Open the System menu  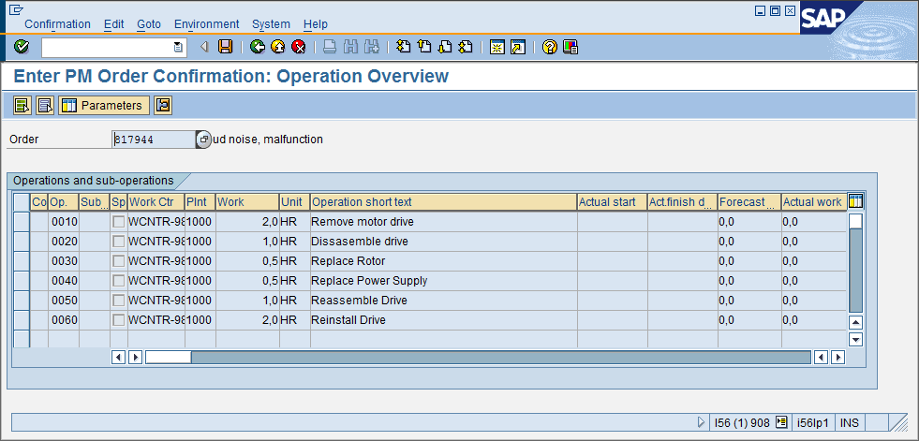point(271,24)
